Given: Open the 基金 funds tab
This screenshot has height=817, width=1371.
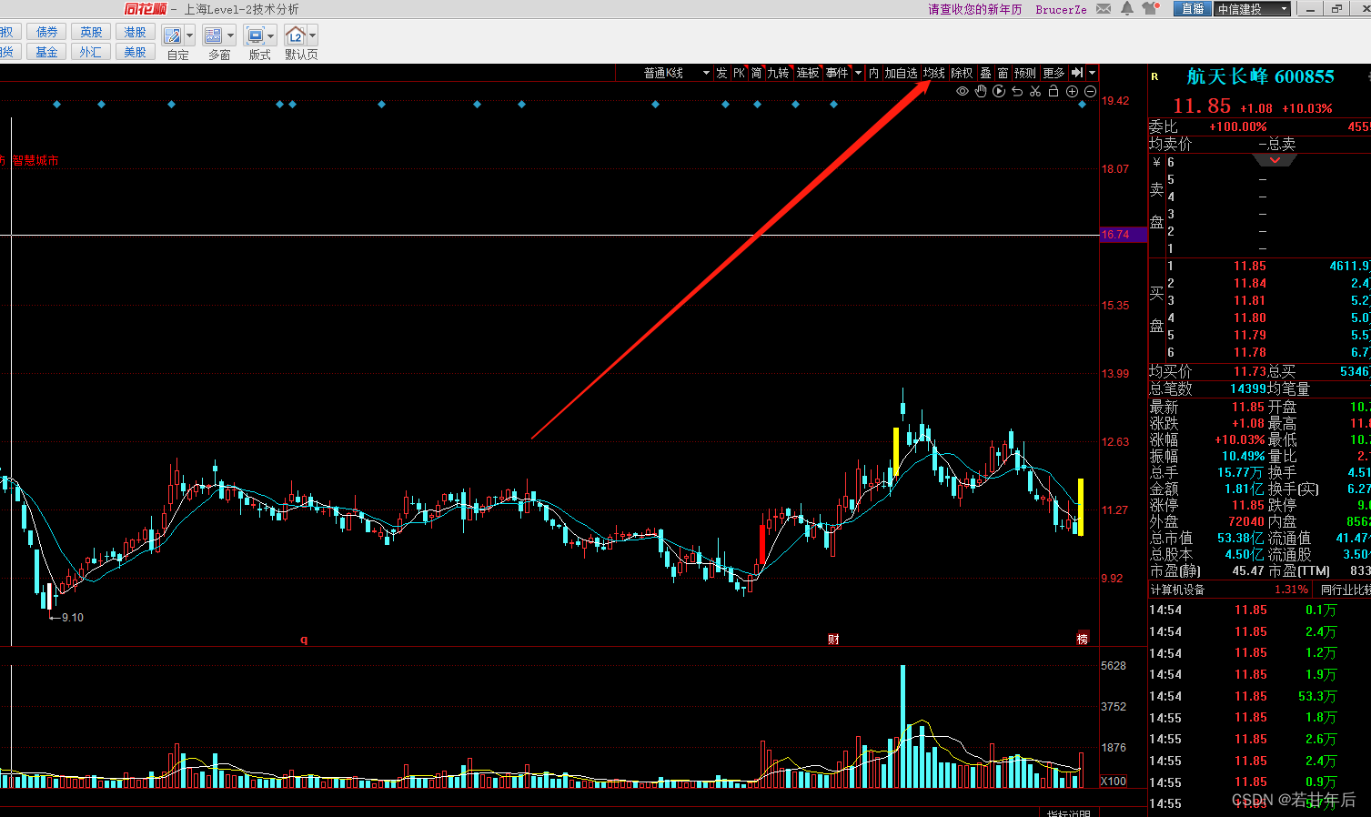Looking at the screenshot, I should [x=47, y=52].
